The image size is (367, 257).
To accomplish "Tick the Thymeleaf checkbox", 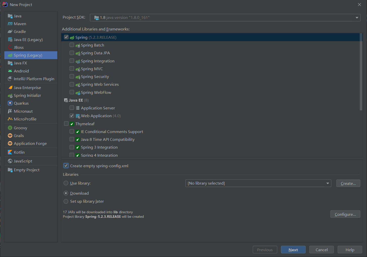I will coord(66,124).
